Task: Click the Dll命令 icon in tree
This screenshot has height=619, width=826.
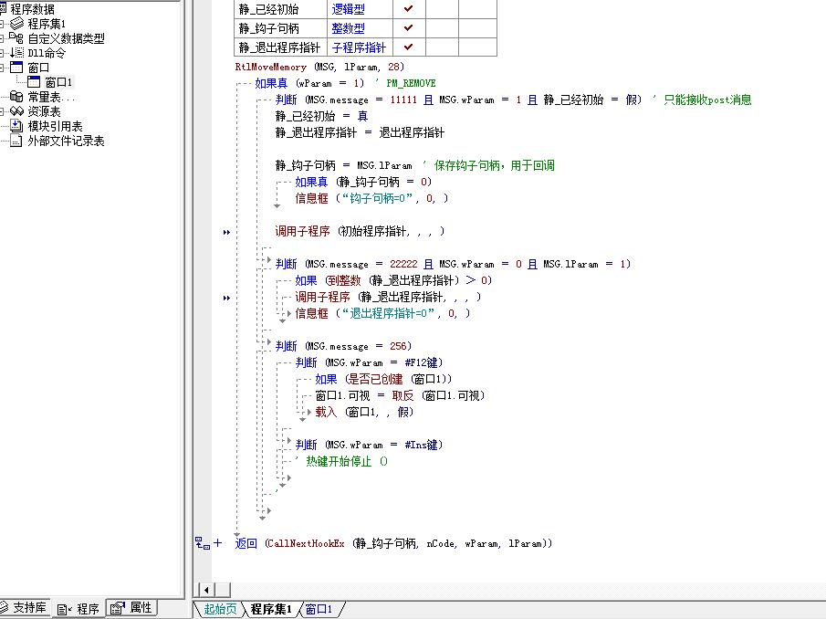Action: pos(17,53)
